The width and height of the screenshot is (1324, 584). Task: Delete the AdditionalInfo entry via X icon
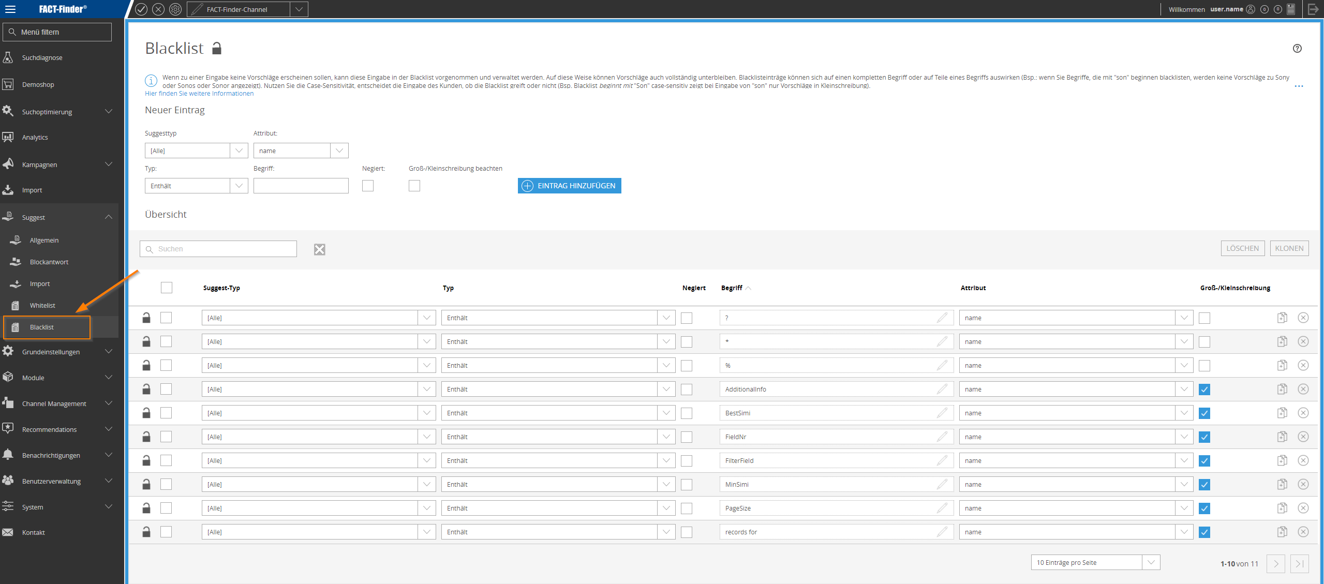tap(1303, 389)
